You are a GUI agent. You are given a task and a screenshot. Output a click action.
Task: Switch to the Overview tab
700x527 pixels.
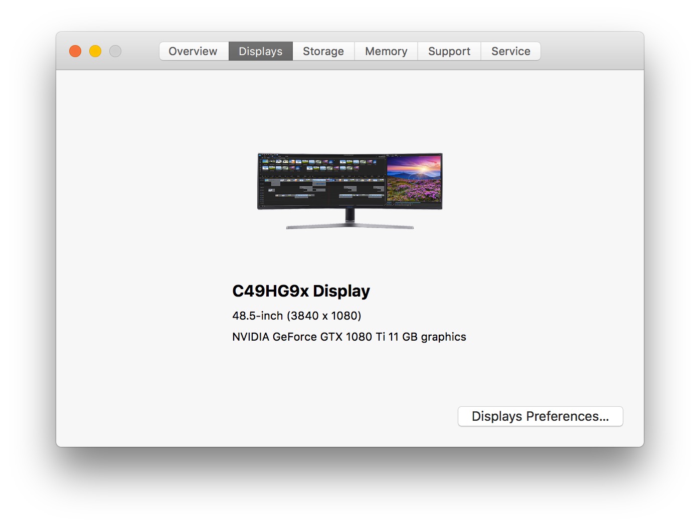194,51
